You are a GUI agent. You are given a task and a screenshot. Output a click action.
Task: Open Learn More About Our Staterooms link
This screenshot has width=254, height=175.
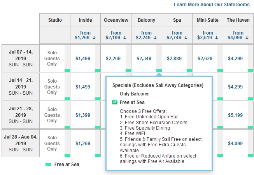pos(212,5)
